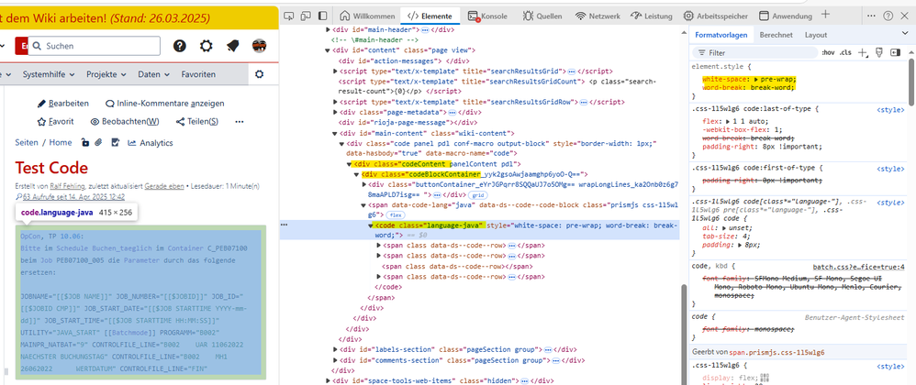
Task: Toggle the grid badge on the buttonContainer div
Action: click(476, 195)
